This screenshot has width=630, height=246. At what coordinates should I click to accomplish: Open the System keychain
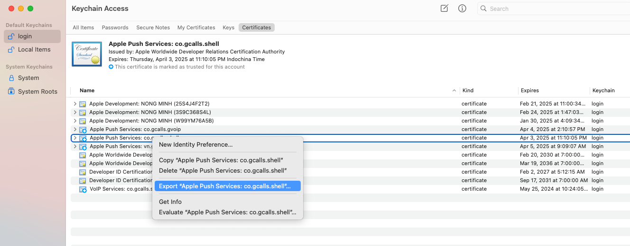point(28,78)
